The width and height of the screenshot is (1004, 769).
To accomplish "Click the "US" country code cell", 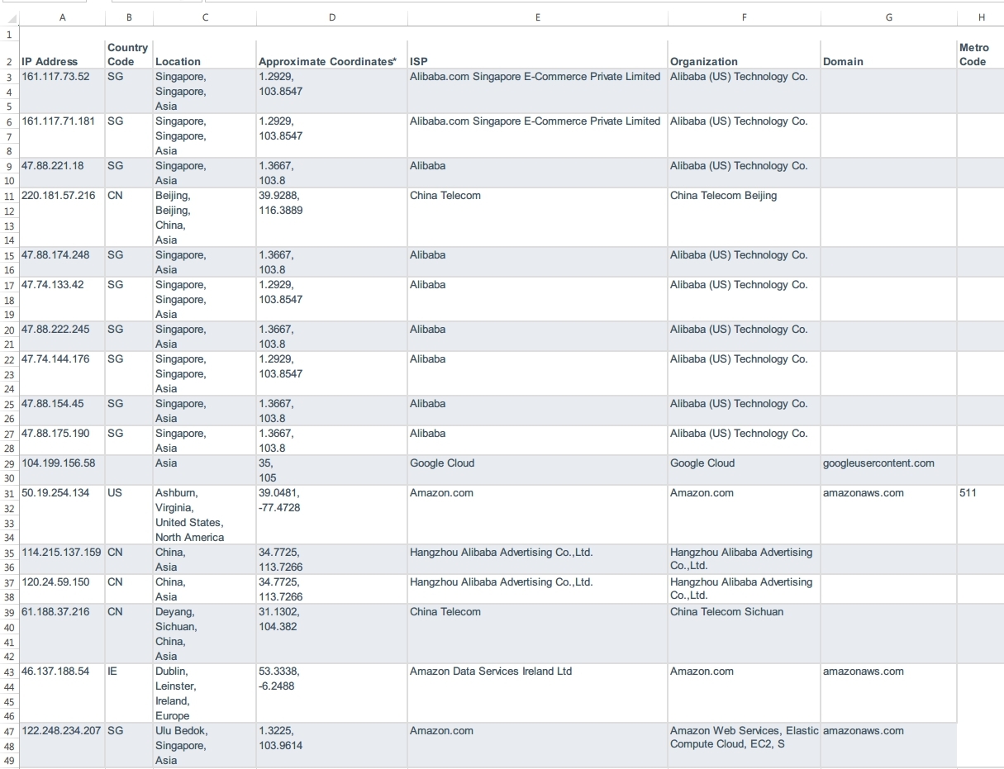I will [x=129, y=515].
